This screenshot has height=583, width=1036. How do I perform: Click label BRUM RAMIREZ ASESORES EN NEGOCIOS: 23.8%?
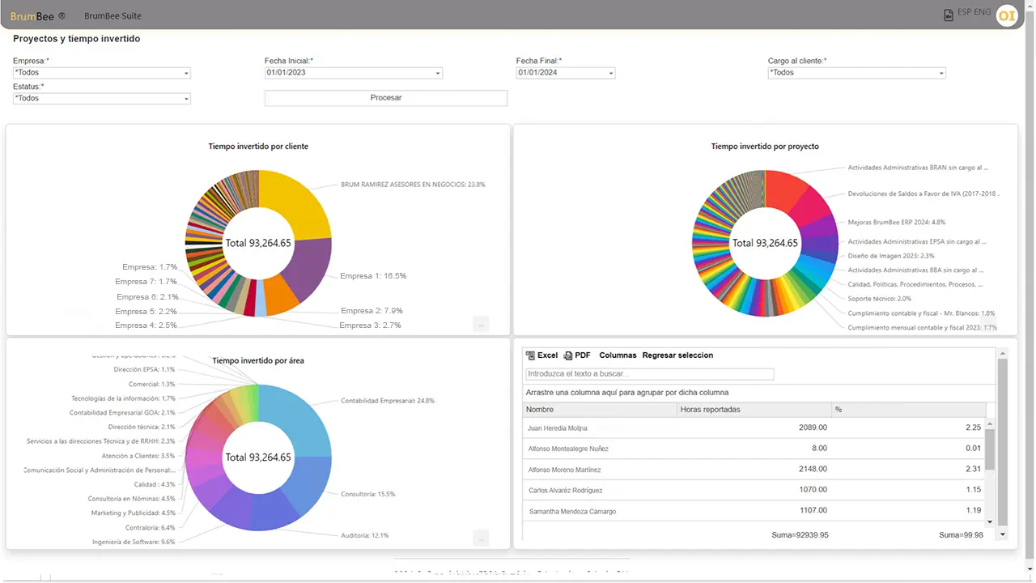[x=413, y=185]
